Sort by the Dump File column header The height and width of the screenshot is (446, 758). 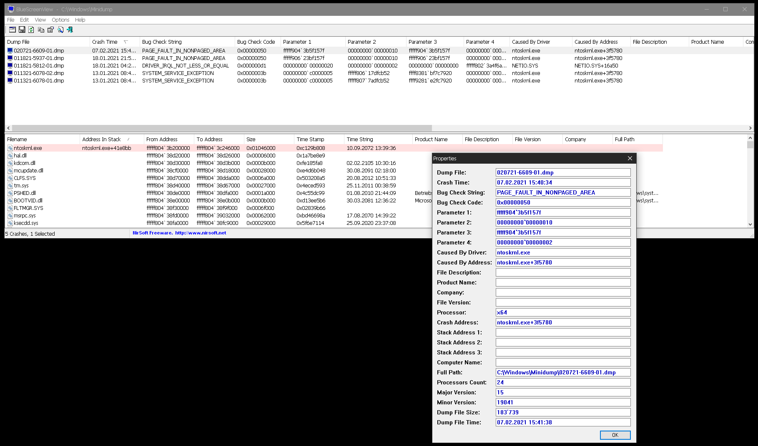[x=48, y=42]
